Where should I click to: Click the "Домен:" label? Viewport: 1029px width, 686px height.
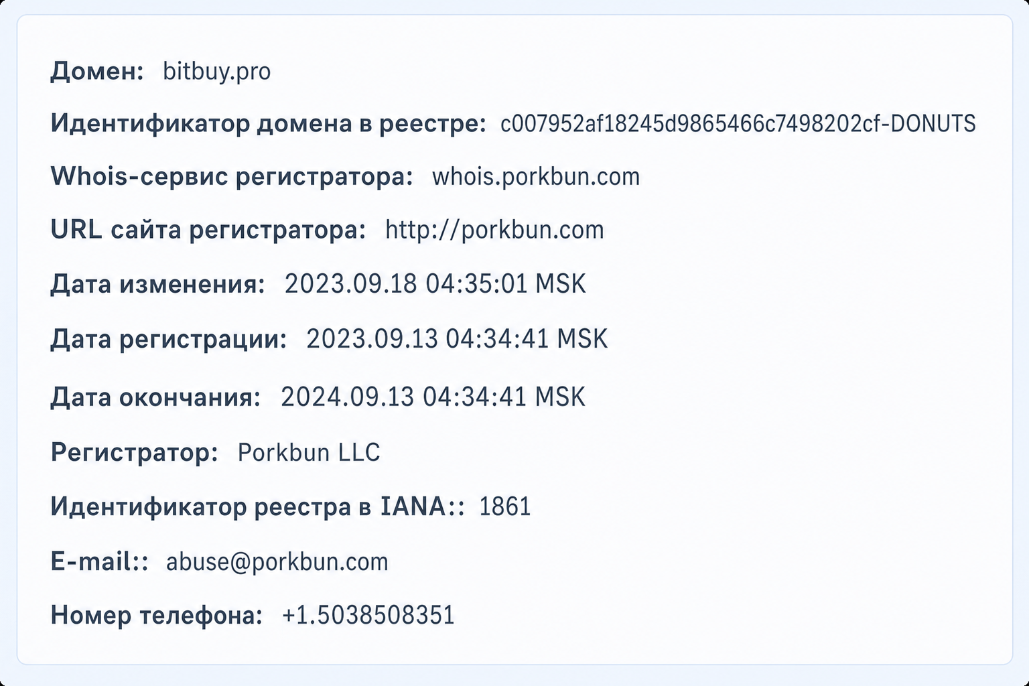(x=97, y=70)
